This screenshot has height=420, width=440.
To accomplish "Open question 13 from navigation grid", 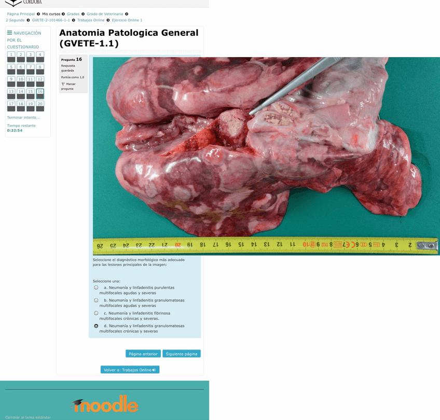I will pos(11,93).
